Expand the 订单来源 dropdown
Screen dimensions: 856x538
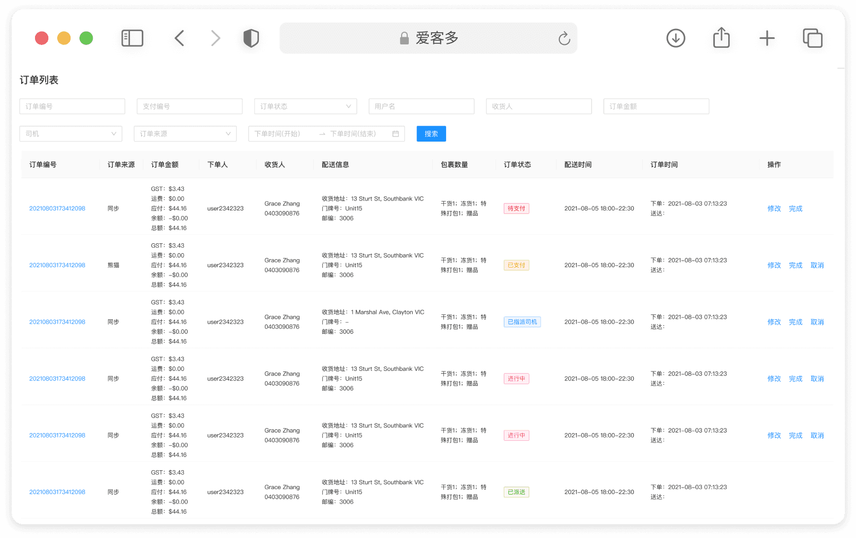[x=185, y=134]
